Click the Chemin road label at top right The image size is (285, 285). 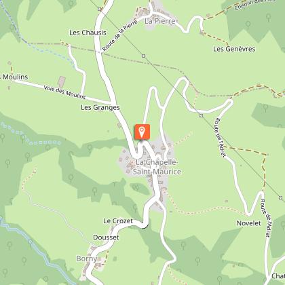point(254,5)
